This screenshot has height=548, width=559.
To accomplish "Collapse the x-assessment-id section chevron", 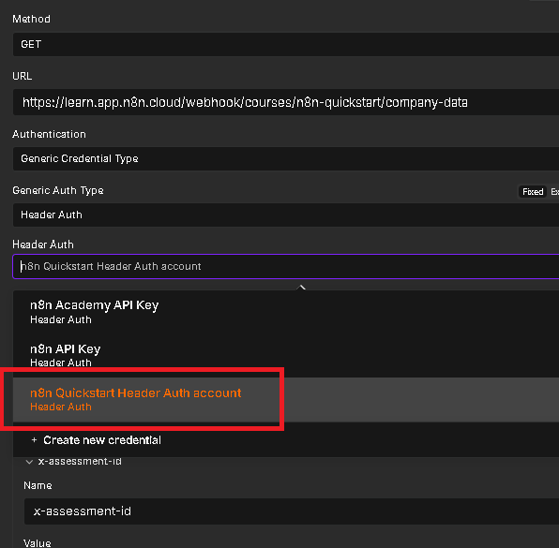I will pos(29,462).
